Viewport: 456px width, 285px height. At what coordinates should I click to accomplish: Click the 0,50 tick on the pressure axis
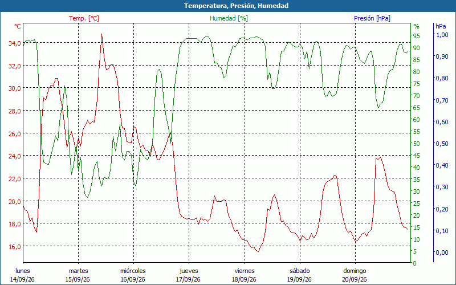tap(442, 144)
